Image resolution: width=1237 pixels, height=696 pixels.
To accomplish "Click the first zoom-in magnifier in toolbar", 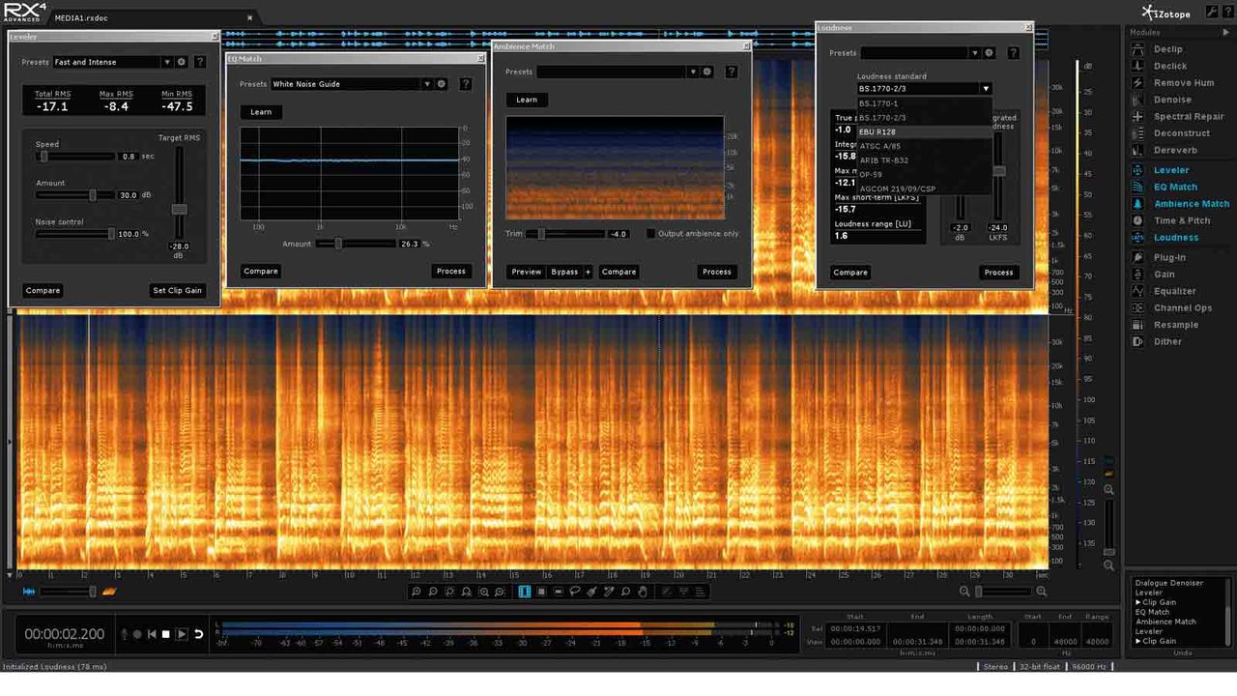I will (x=416, y=592).
